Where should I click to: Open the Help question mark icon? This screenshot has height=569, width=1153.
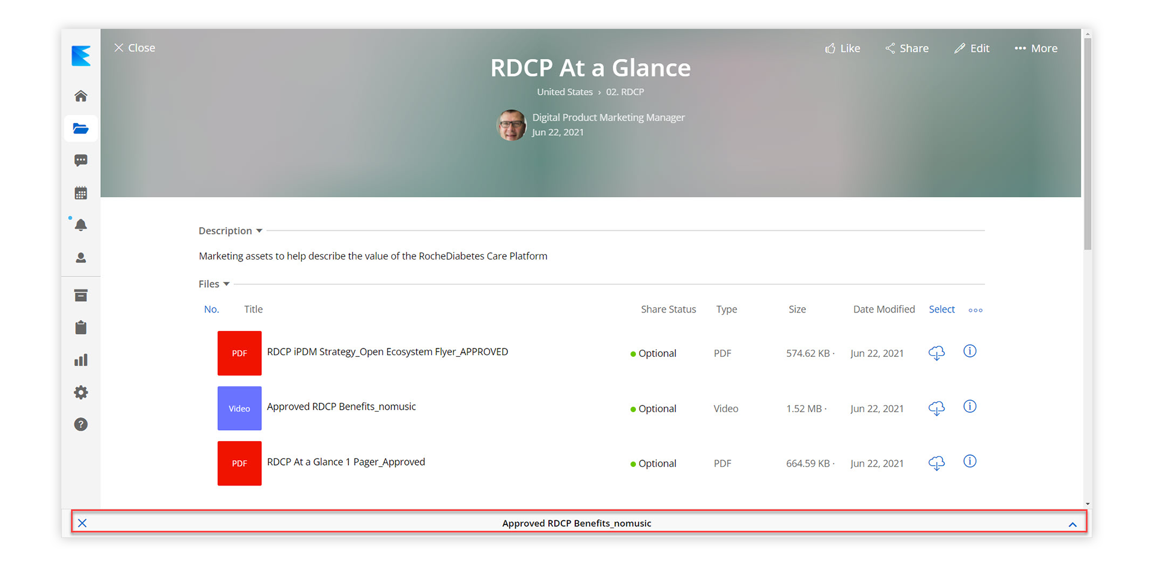(x=80, y=425)
